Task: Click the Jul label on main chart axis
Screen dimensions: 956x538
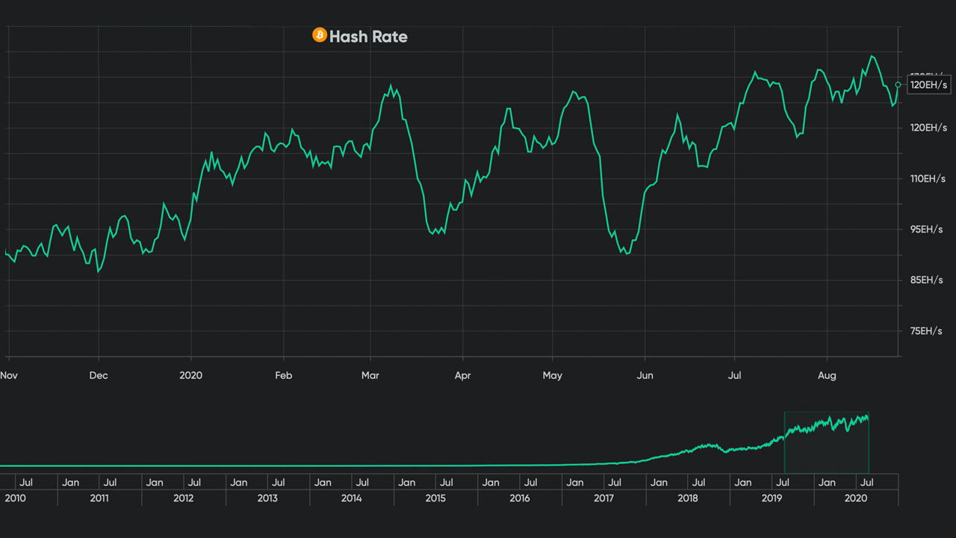Action: click(x=735, y=375)
